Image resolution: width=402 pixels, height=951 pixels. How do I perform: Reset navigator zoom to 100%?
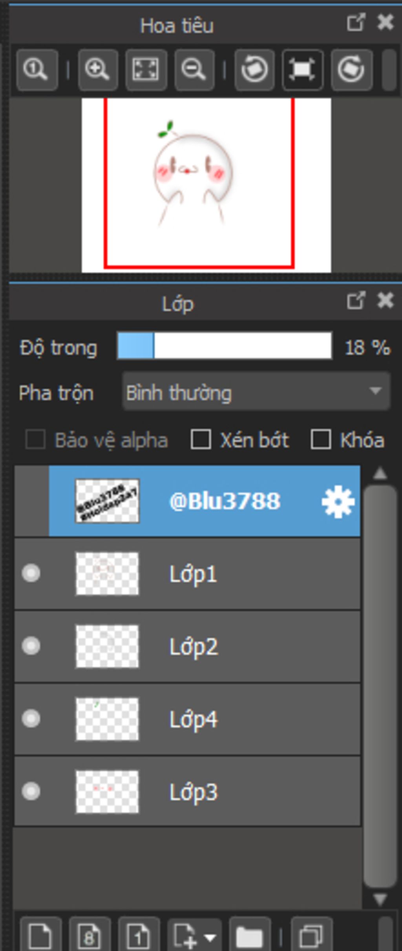(x=37, y=70)
